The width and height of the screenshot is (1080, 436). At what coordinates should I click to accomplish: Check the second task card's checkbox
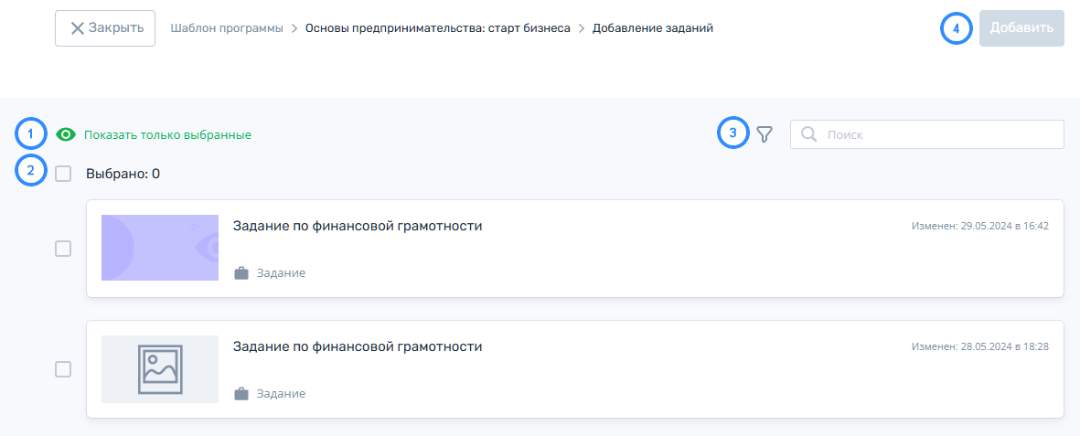(x=63, y=369)
